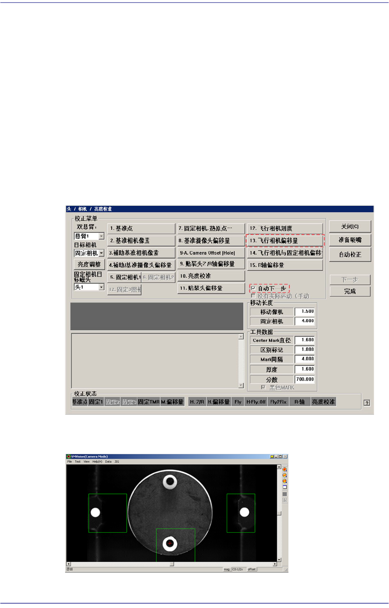
Task: Click the 14. 飞行相机与固定相机偏移 button
Action: pos(285,253)
